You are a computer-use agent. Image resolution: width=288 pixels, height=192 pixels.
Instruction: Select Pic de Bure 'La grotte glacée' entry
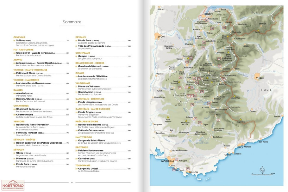(x=103, y=42)
